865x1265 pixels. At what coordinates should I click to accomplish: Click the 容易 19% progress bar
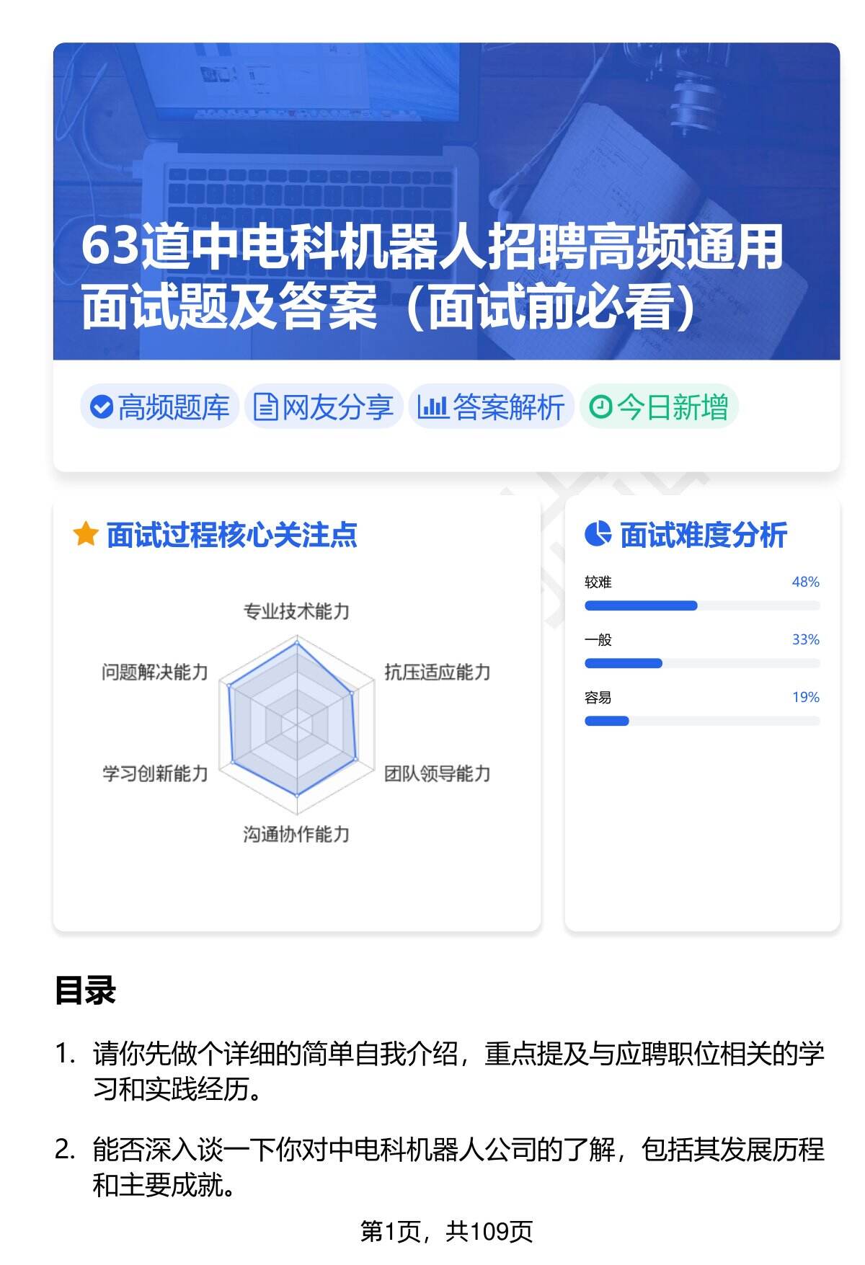point(701,721)
